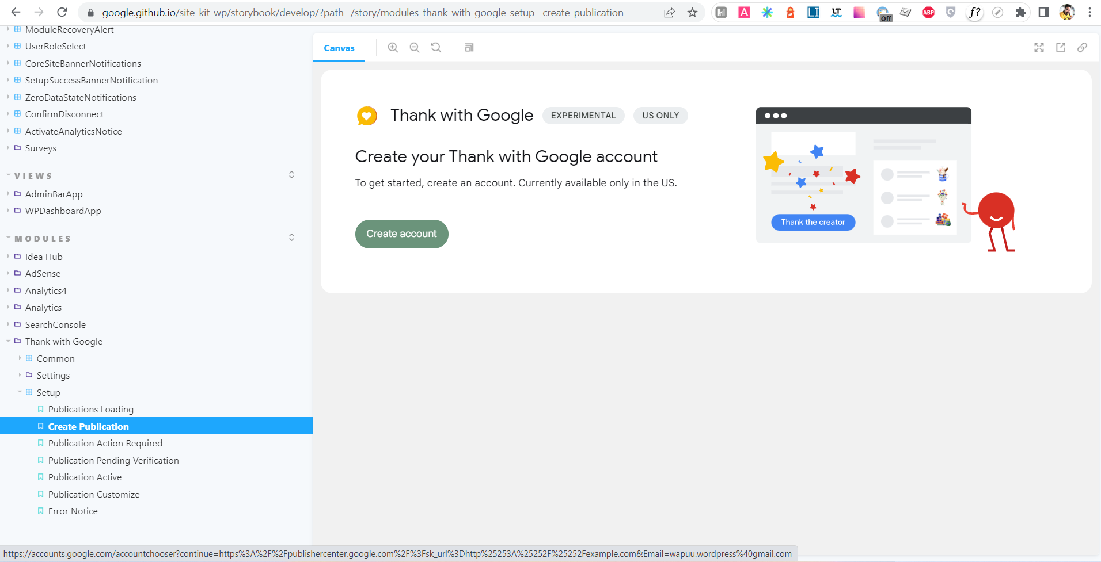Open Publication Customize story
Image resolution: width=1101 pixels, height=562 pixels.
pos(94,495)
